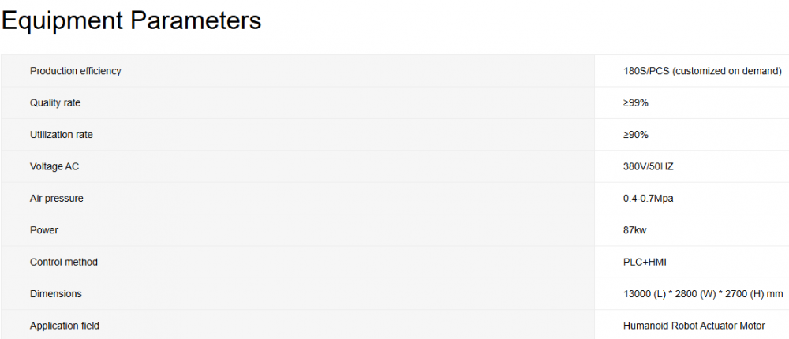
Task: Click the 'Humanoid Robot Actuator Motor' value
Action: click(694, 326)
